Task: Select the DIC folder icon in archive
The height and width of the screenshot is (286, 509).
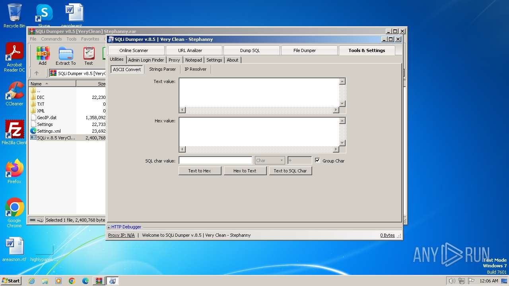Action: coord(33,97)
